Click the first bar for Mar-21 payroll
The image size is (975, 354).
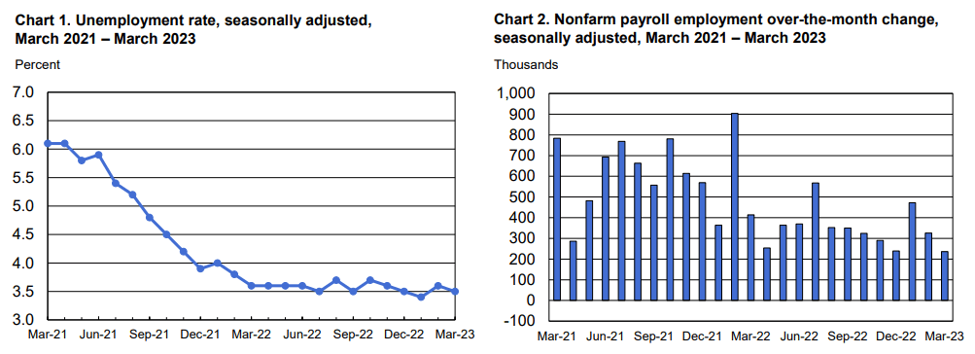coord(557,220)
